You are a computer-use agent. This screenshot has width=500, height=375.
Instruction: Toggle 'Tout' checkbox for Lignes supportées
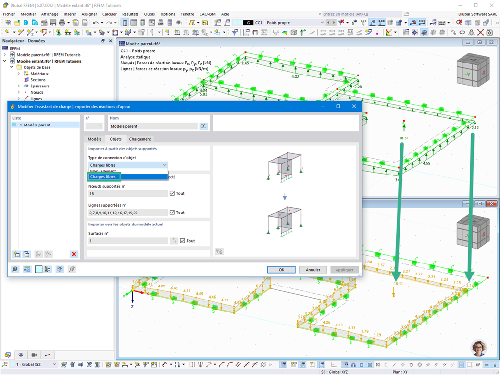pyautogui.click(x=172, y=212)
